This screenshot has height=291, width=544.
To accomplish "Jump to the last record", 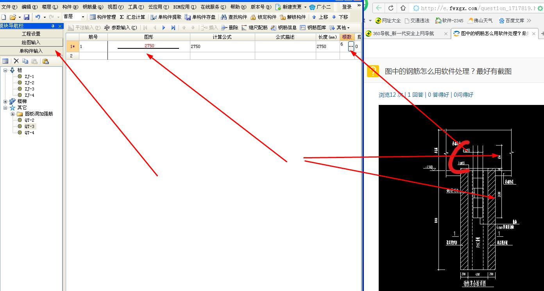I will (x=173, y=28).
